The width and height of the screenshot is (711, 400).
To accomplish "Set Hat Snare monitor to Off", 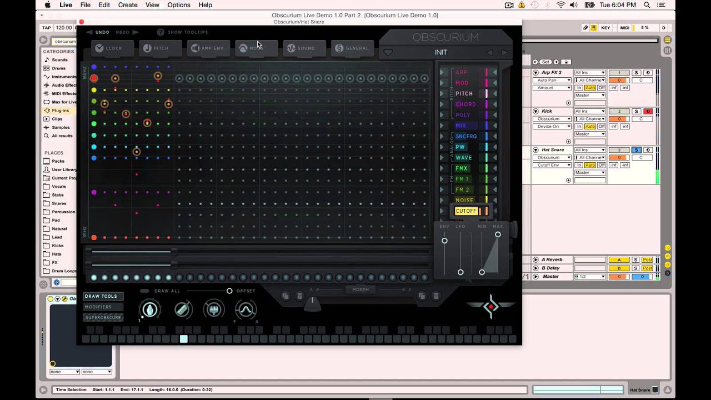I will click(x=600, y=165).
